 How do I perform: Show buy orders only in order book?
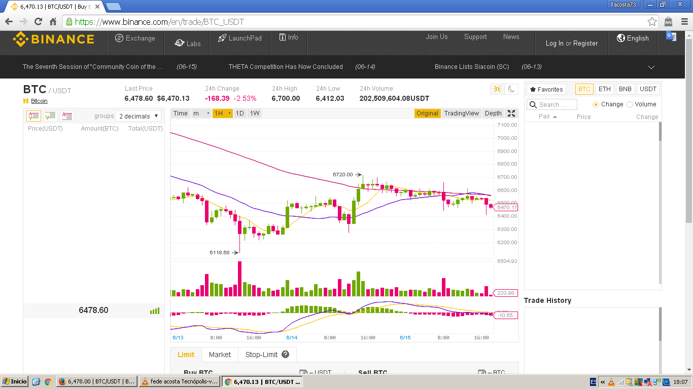click(50, 116)
